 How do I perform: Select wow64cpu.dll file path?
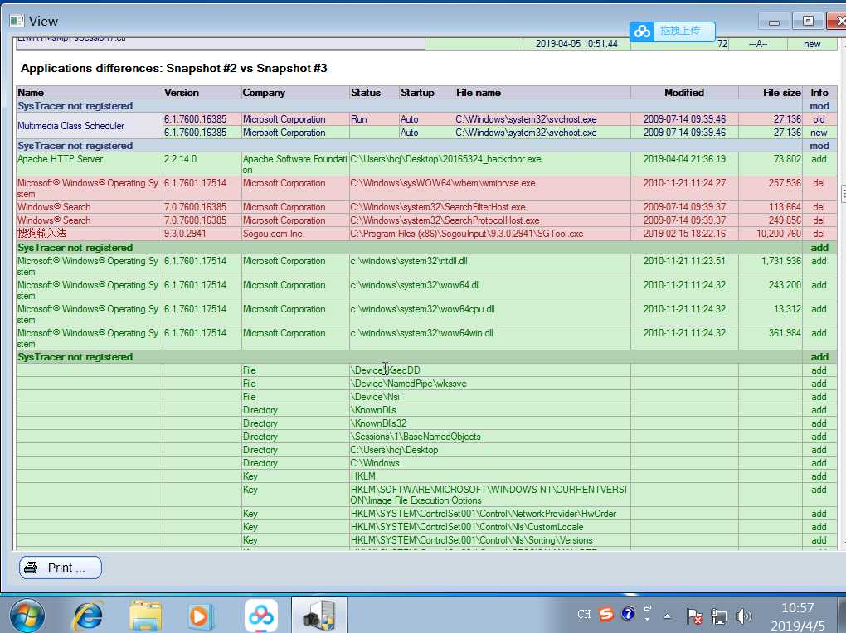(x=422, y=310)
